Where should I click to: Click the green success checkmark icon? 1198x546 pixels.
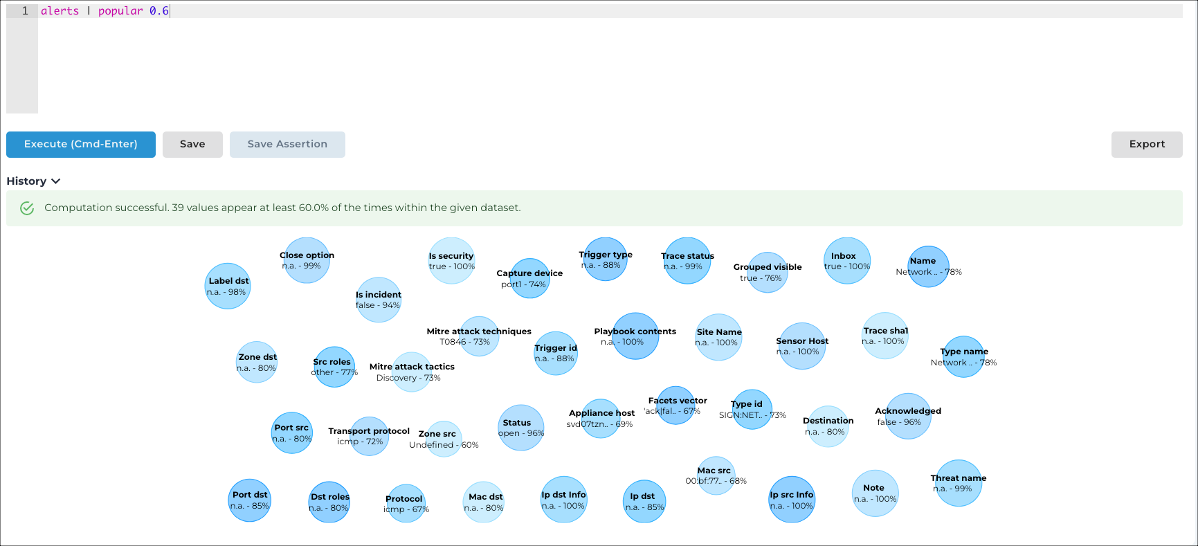click(x=27, y=208)
